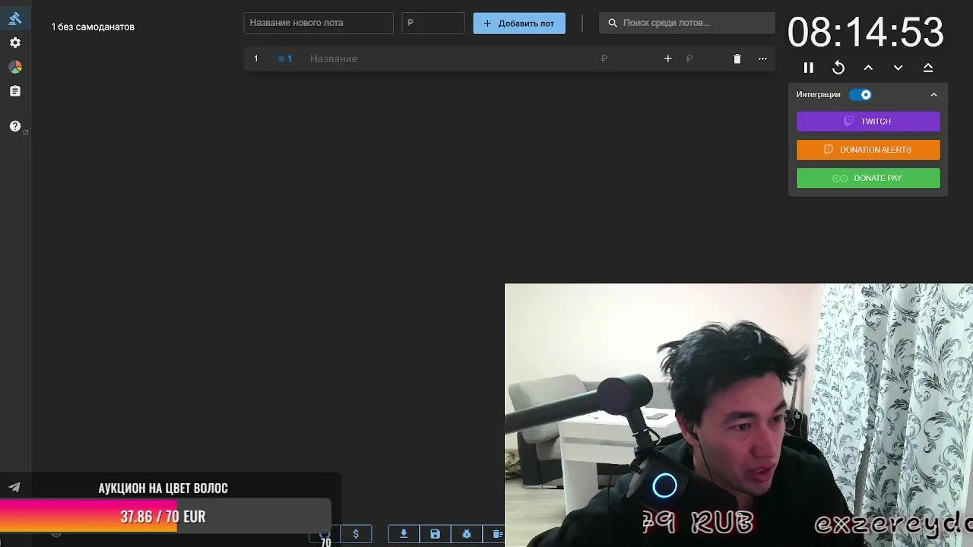Click the save floppy disk icon
Screen dimensions: 973x547
tap(435, 534)
